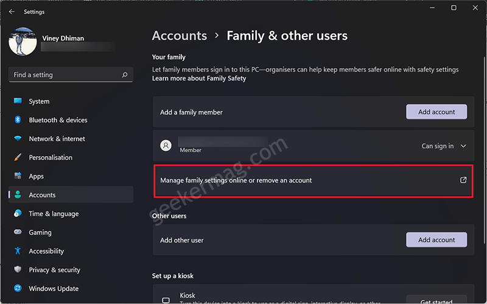
Task: Click the Viney Dhiman name
Action: (63, 38)
